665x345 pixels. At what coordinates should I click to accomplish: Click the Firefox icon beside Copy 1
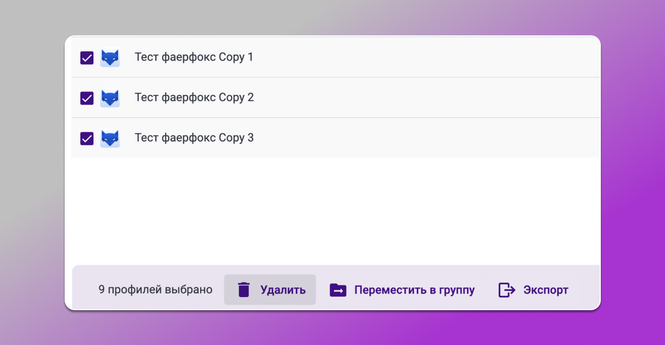(110, 58)
